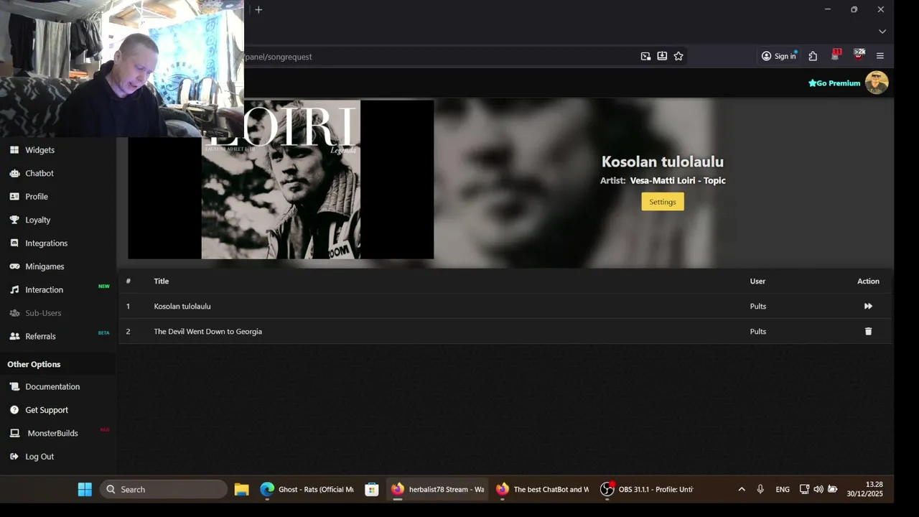The image size is (919, 517).
Task: Click the Interaction music note icon
Action: (x=14, y=290)
